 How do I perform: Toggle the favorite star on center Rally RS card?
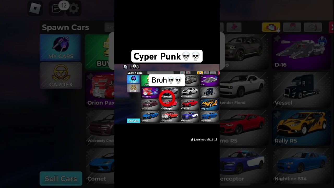tap(202, 101)
